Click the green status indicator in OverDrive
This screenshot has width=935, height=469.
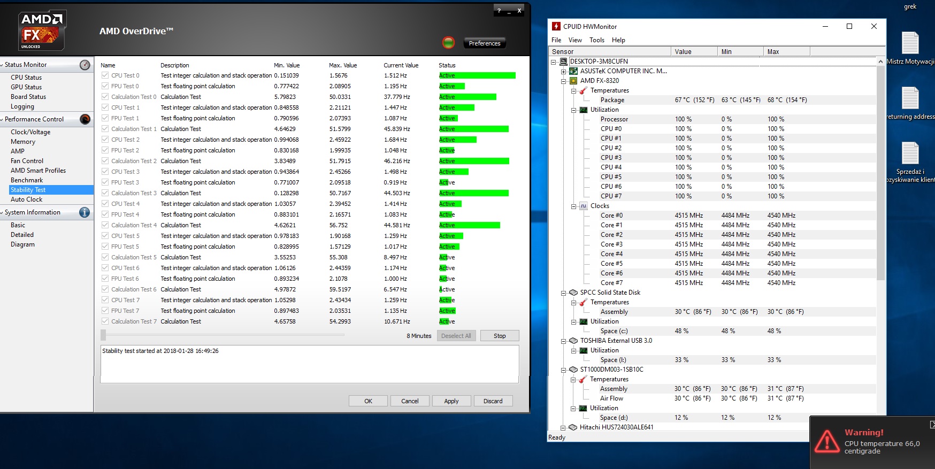449,43
